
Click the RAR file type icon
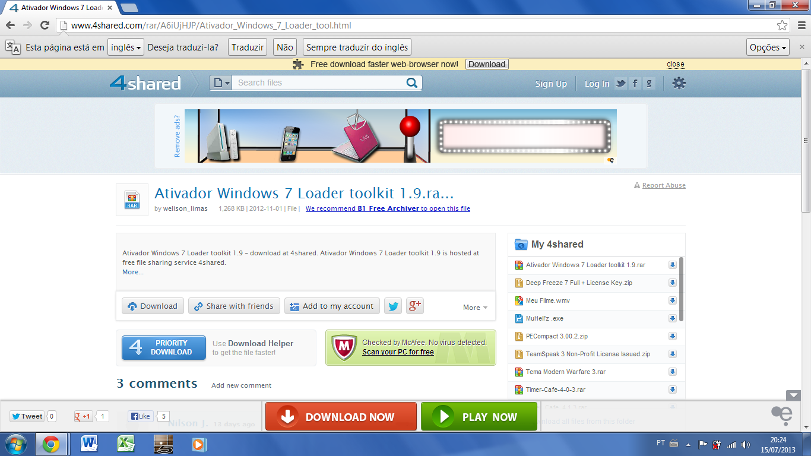click(x=132, y=199)
